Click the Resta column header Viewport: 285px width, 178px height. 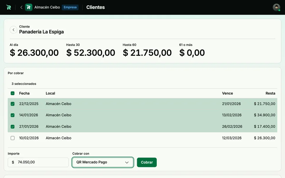click(270, 93)
